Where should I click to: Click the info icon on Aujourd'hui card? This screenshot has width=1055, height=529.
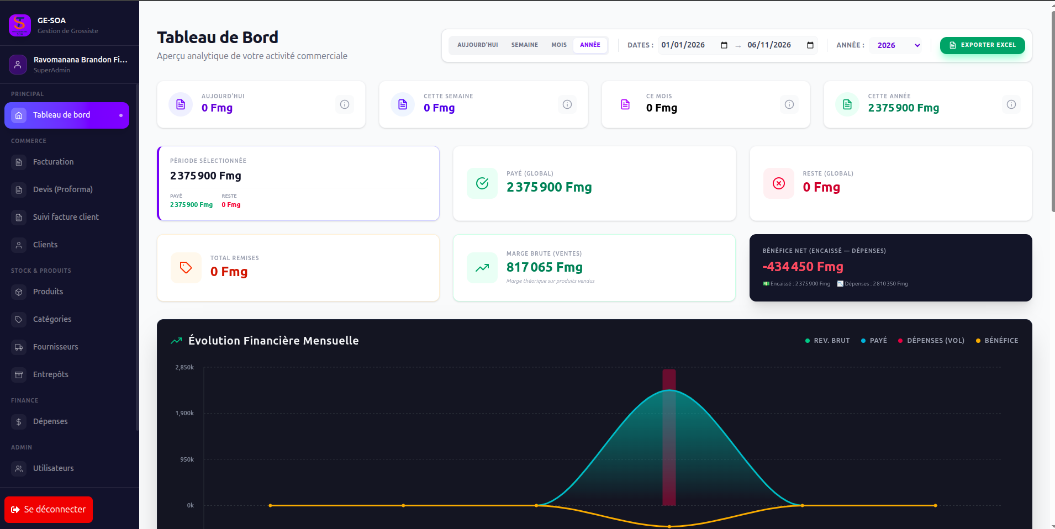coord(345,104)
